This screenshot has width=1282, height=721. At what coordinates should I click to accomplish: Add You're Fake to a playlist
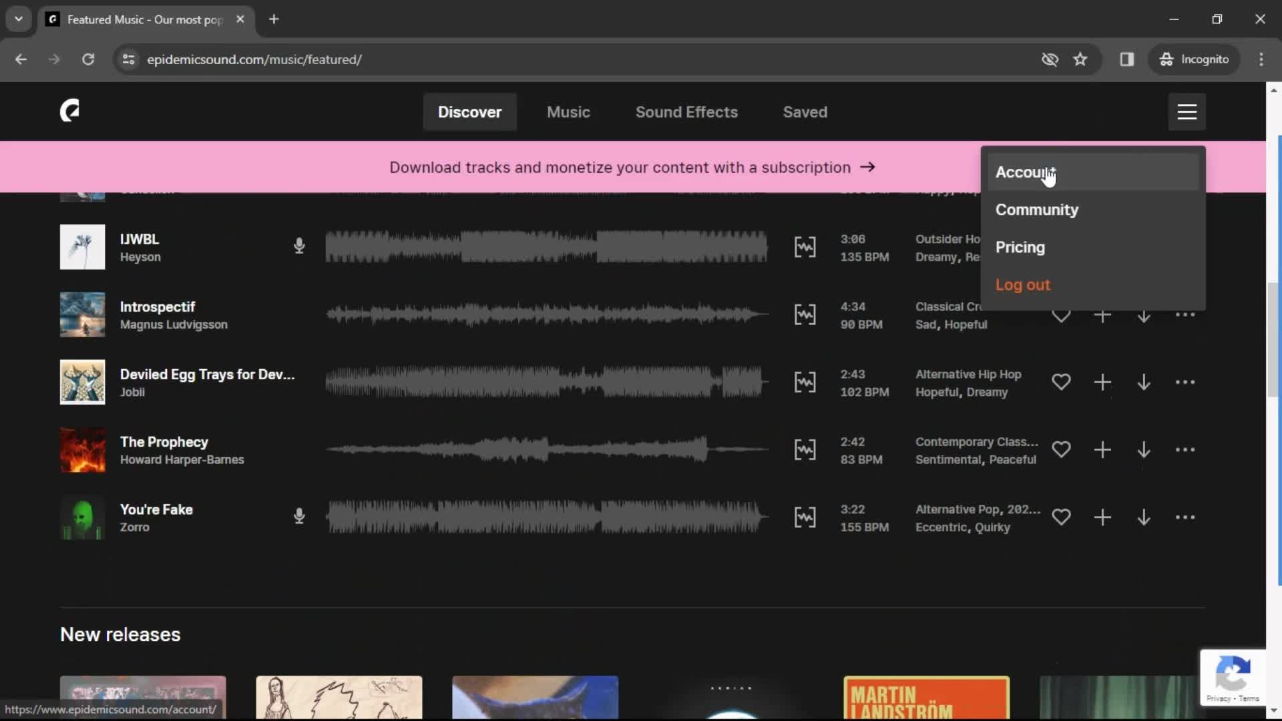tap(1102, 517)
